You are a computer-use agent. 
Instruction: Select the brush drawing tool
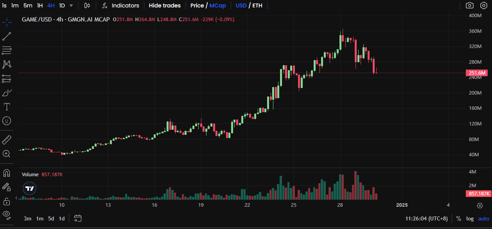coord(7,93)
